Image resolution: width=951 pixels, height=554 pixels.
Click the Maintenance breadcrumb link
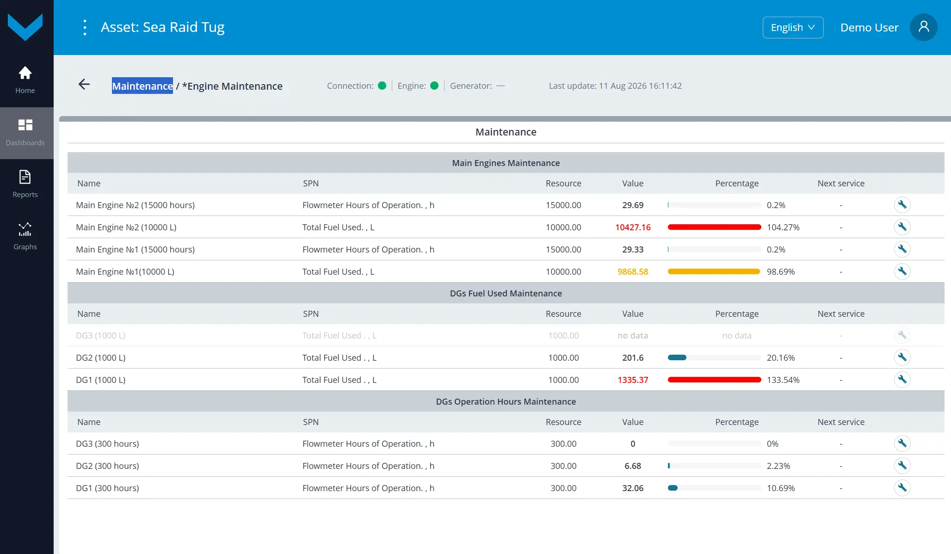(142, 86)
